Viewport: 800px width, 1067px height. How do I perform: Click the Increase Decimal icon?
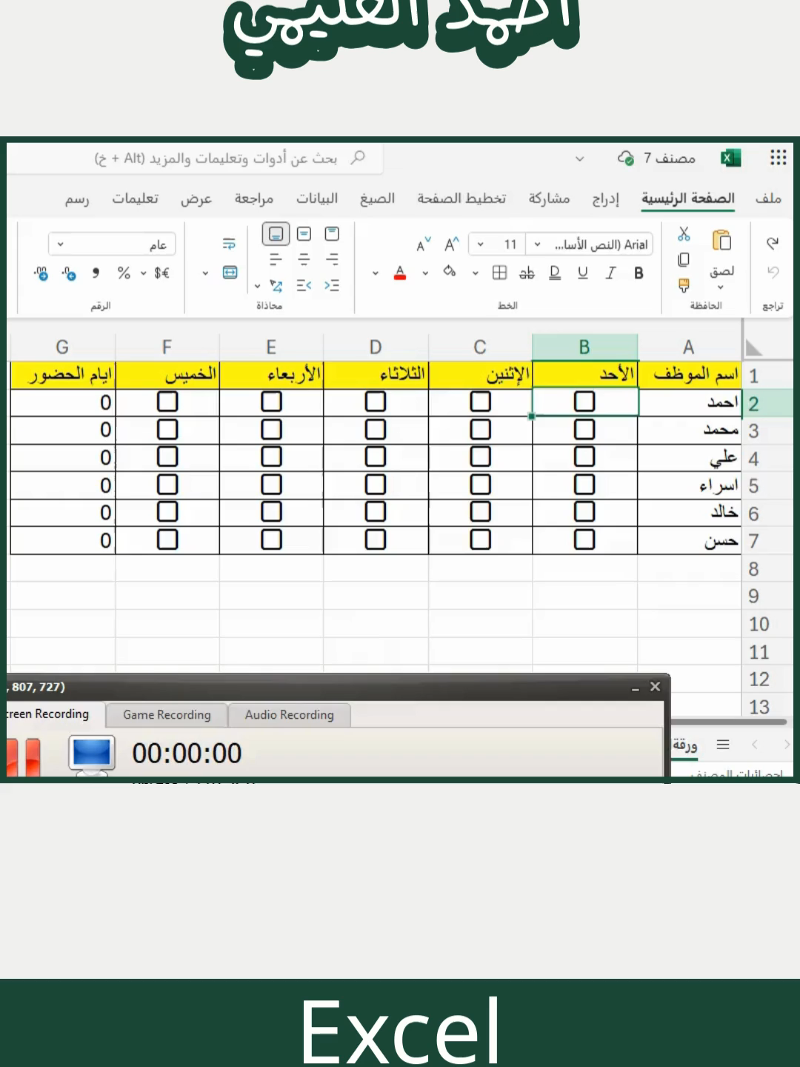pyautogui.click(x=69, y=273)
